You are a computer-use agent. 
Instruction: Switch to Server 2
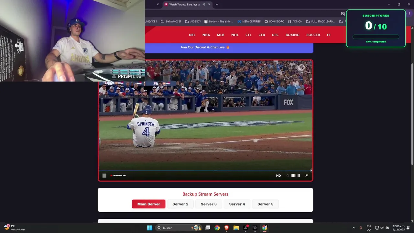pyautogui.click(x=180, y=204)
